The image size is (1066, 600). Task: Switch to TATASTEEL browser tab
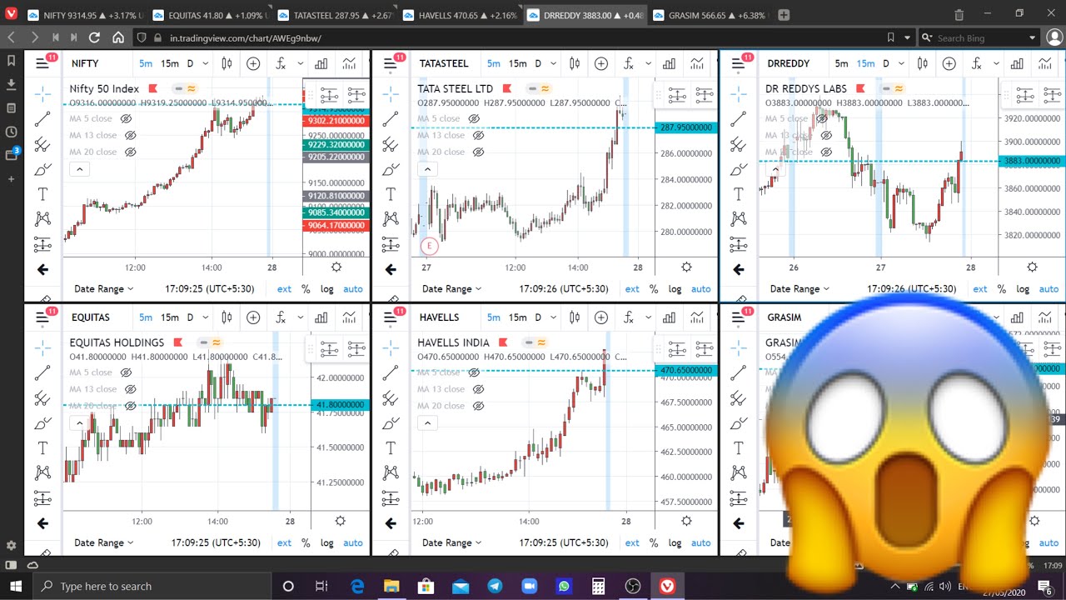point(334,15)
